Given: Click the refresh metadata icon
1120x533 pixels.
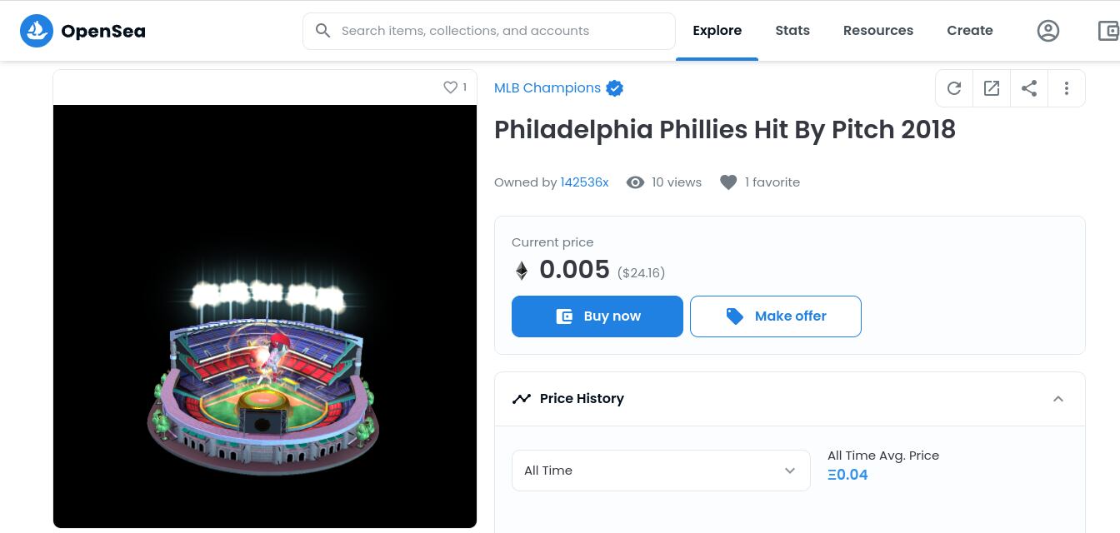Looking at the screenshot, I should click(954, 88).
